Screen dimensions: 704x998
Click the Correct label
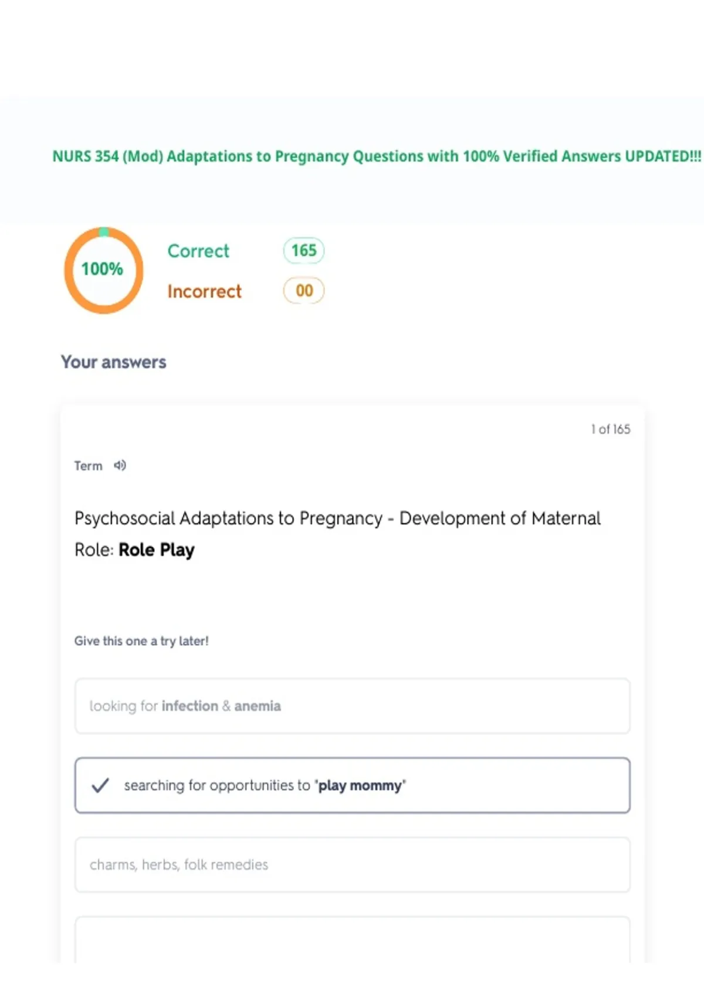pyautogui.click(x=198, y=251)
